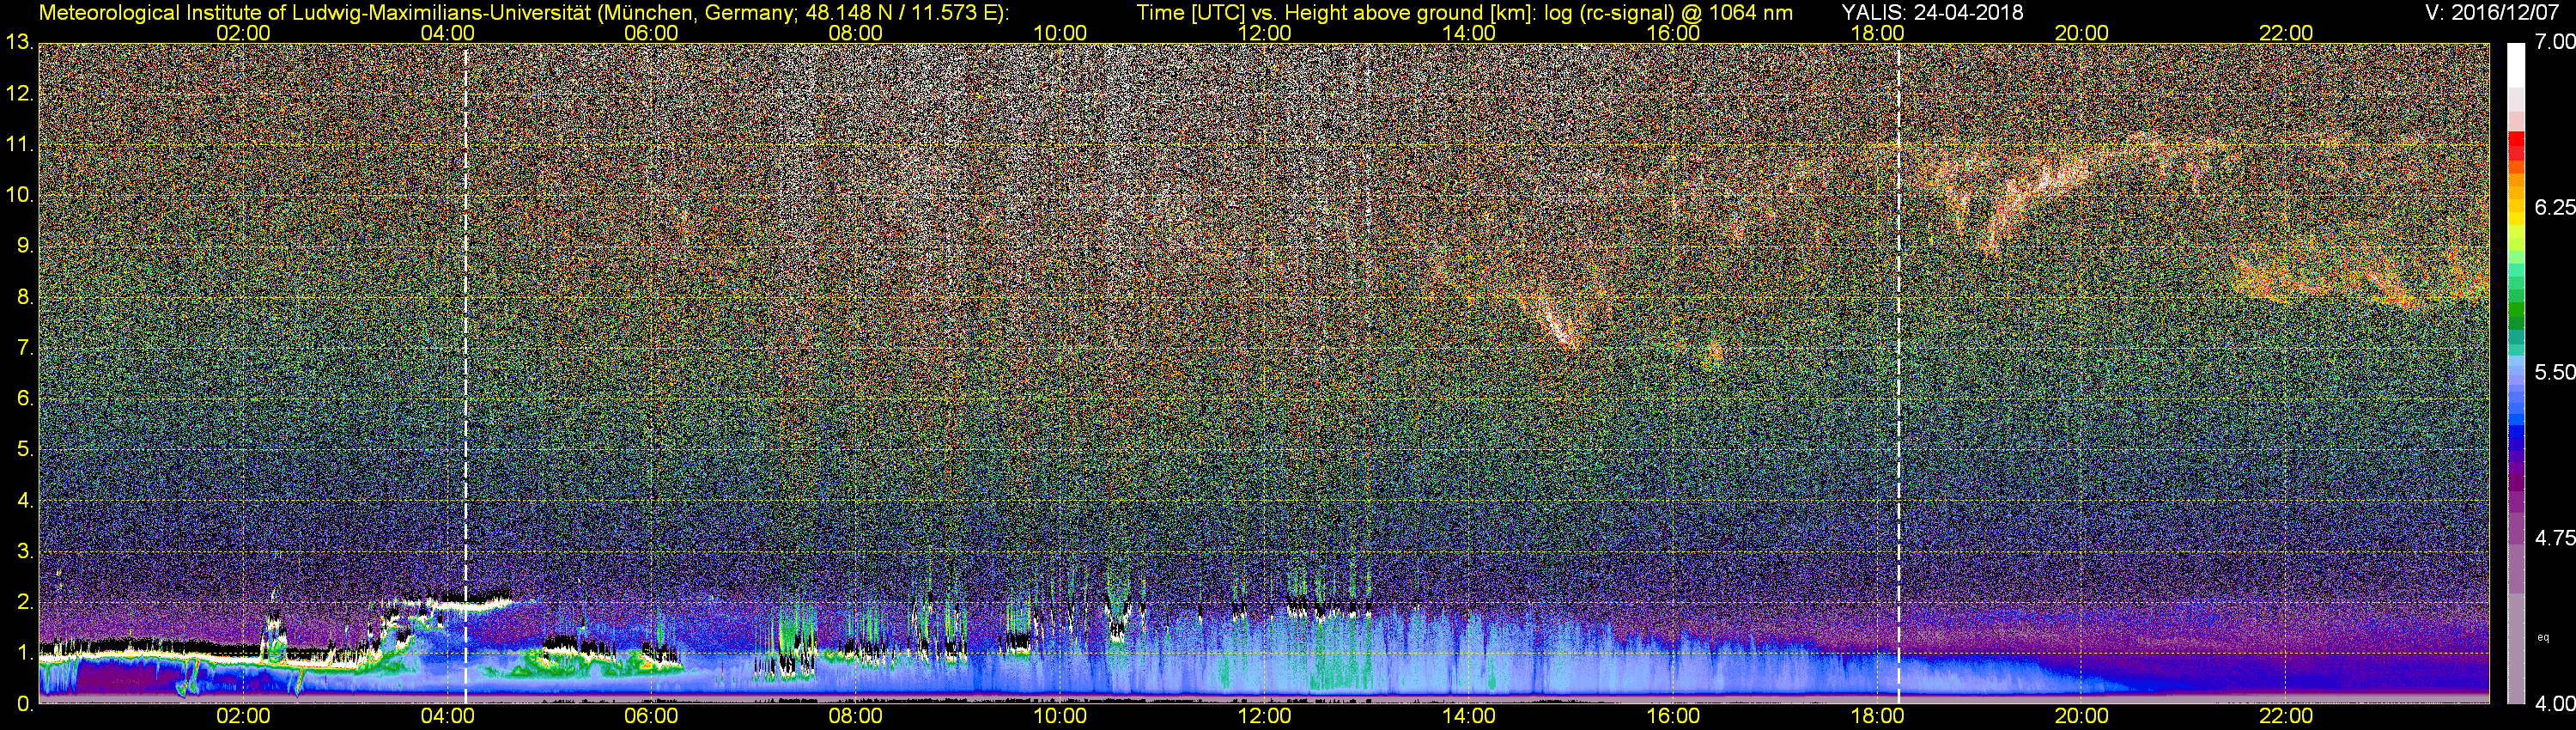Click the white dashed vertical marker near 18:00
Image resolution: width=2576 pixels, height=730 pixels.
(x=1898, y=374)
